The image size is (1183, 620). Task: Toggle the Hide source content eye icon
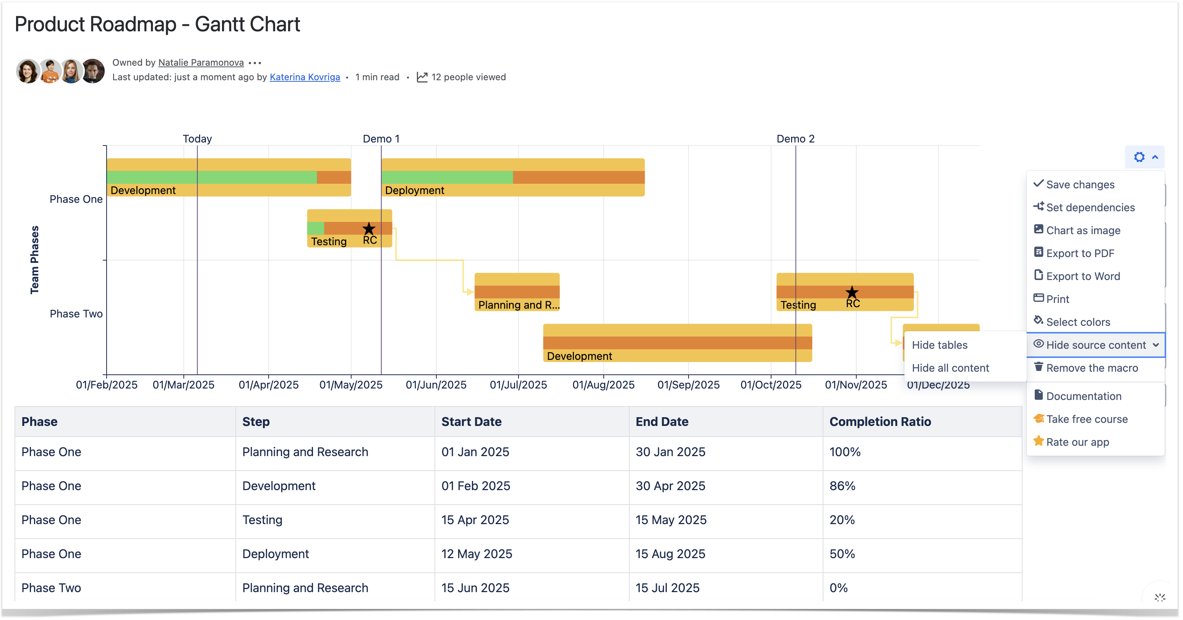[1038, 344]
